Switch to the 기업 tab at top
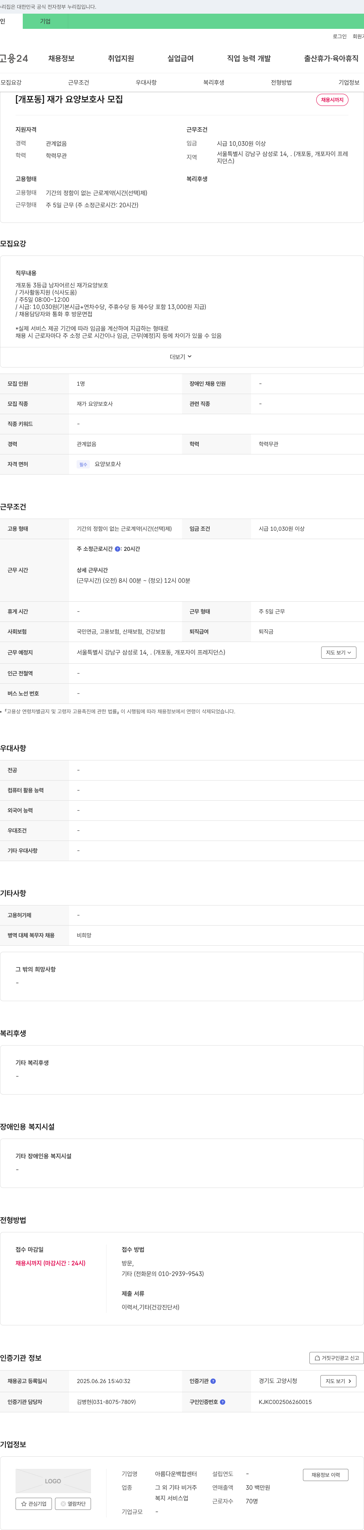 point(45,21)
